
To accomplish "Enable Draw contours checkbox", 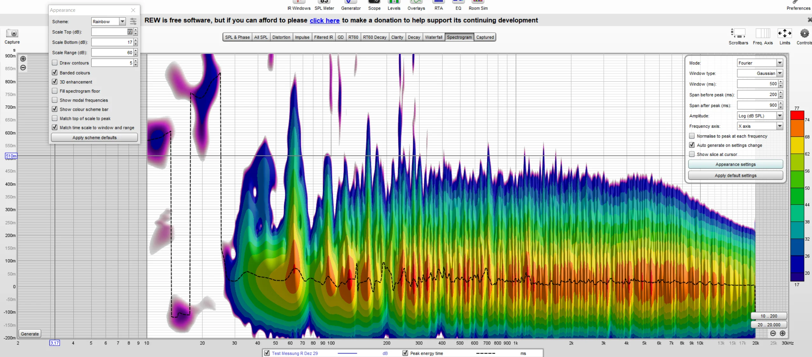I will point(55,63).
